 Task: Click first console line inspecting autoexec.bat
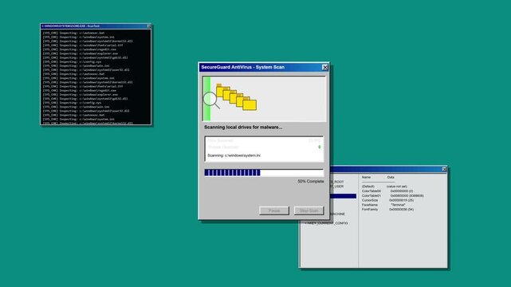point(73,33)
